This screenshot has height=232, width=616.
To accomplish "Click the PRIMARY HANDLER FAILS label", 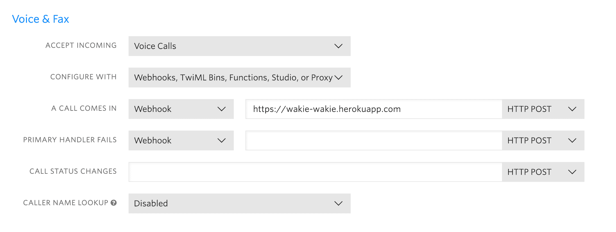I will (70, 140).
